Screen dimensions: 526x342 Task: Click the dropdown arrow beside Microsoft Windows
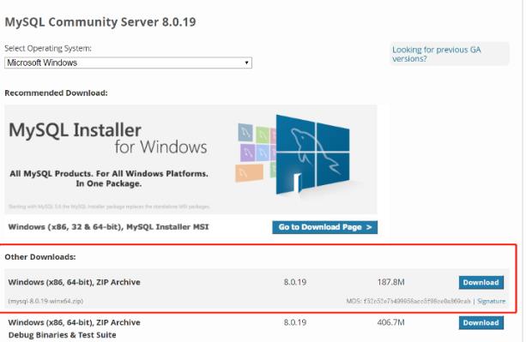coord(246,63)
